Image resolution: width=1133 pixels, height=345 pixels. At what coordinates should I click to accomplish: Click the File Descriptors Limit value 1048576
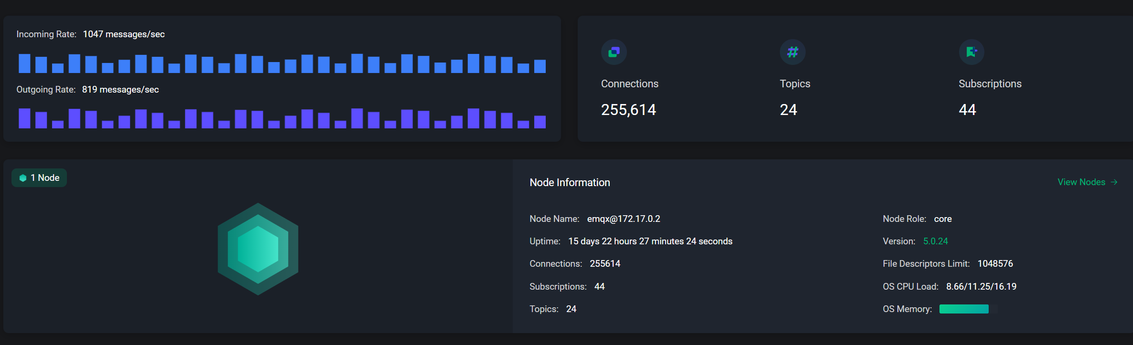(x=995, y=264)
